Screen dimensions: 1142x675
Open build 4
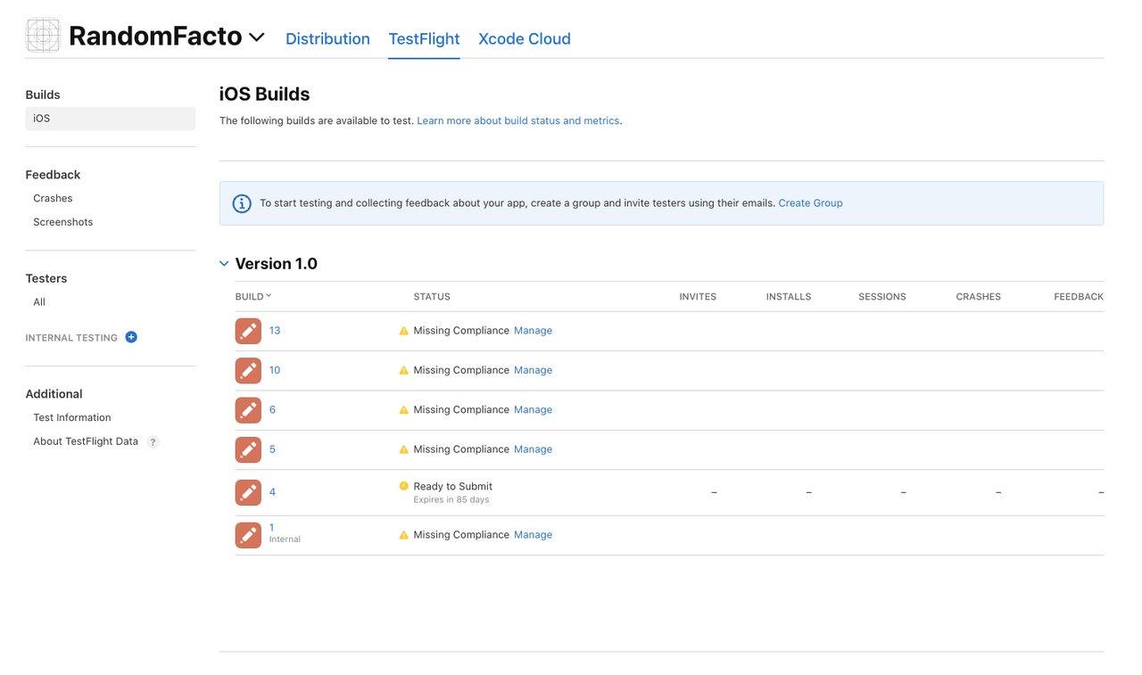coord(272,492)
